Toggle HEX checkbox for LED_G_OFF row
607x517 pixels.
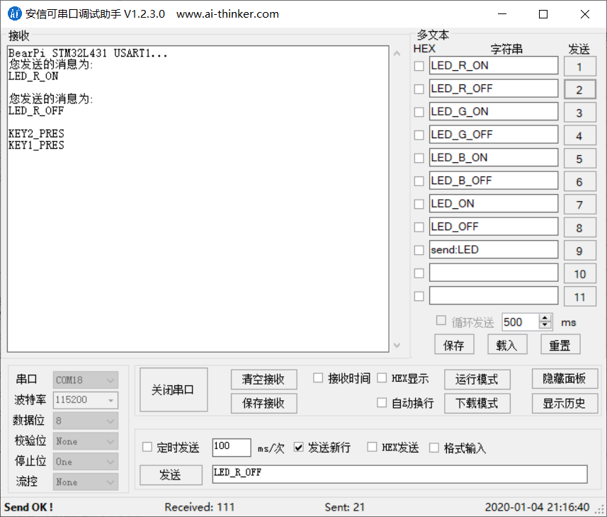pyautogui.click(x=419, y=135)
